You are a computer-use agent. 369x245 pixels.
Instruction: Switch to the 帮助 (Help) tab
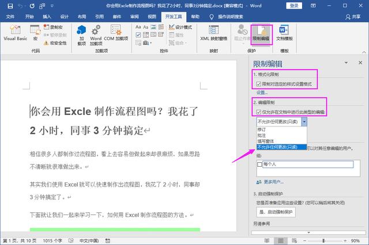tap(195, 17)
